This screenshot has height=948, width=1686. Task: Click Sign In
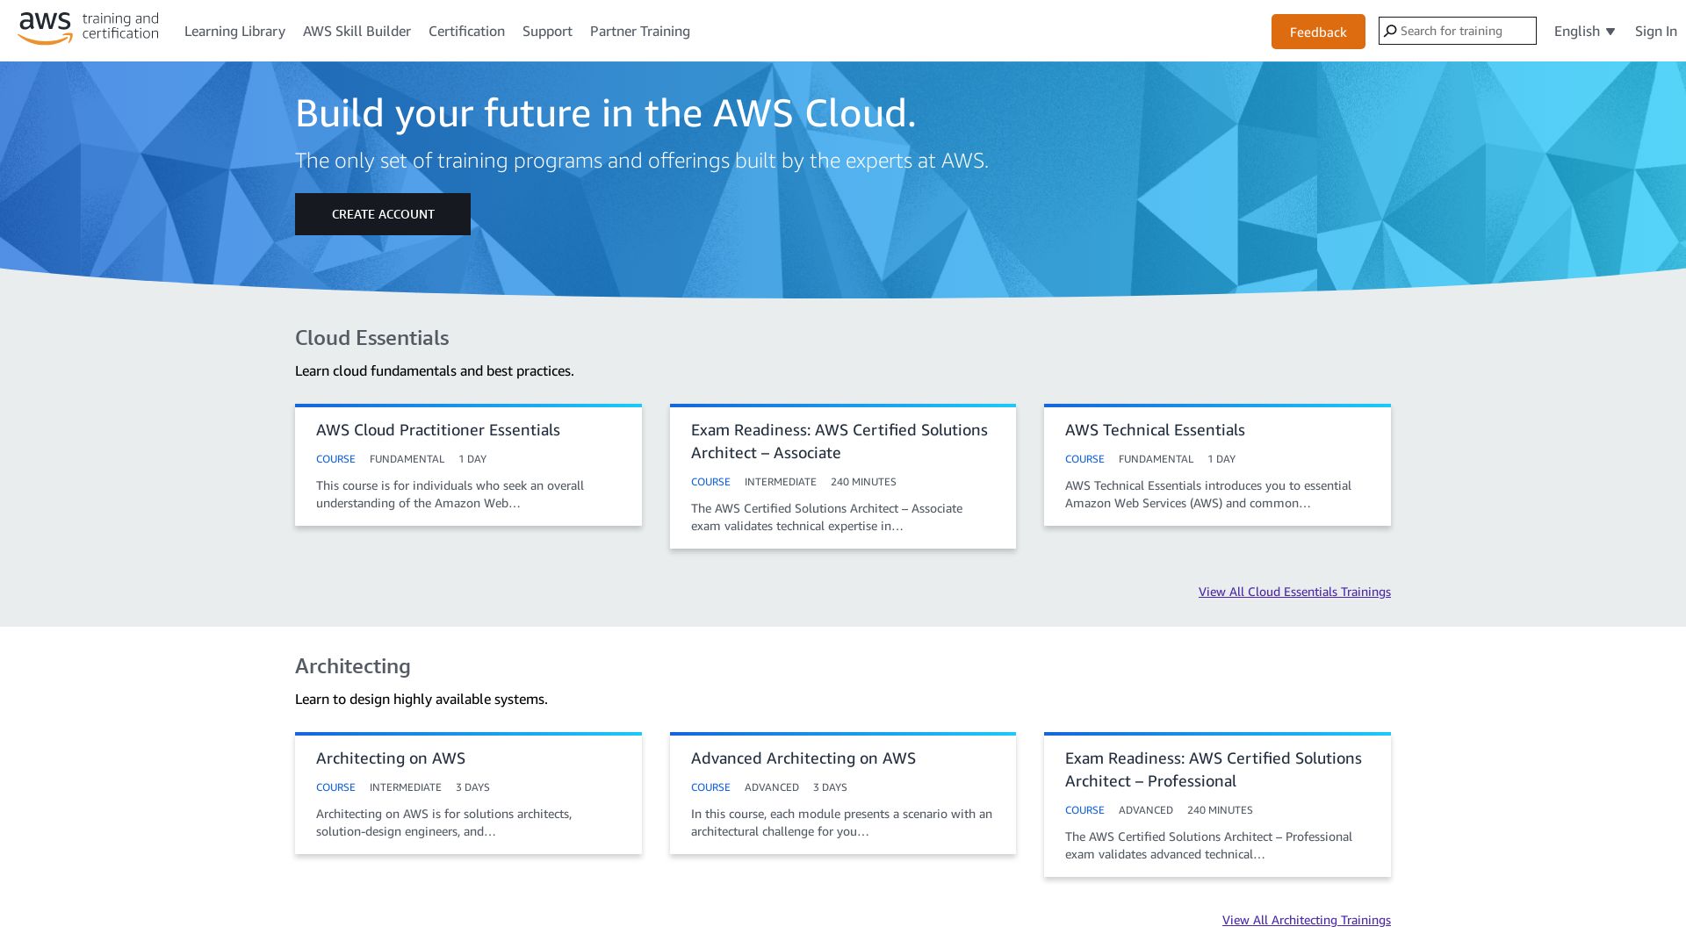click(x=1655, y=31)
